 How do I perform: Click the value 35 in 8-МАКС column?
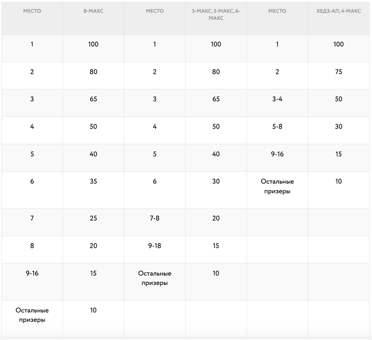[94, 181]
